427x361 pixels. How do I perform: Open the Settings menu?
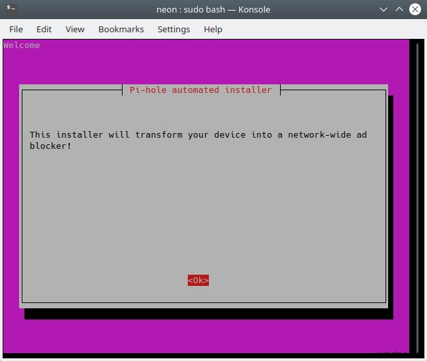tap(173, 29)
